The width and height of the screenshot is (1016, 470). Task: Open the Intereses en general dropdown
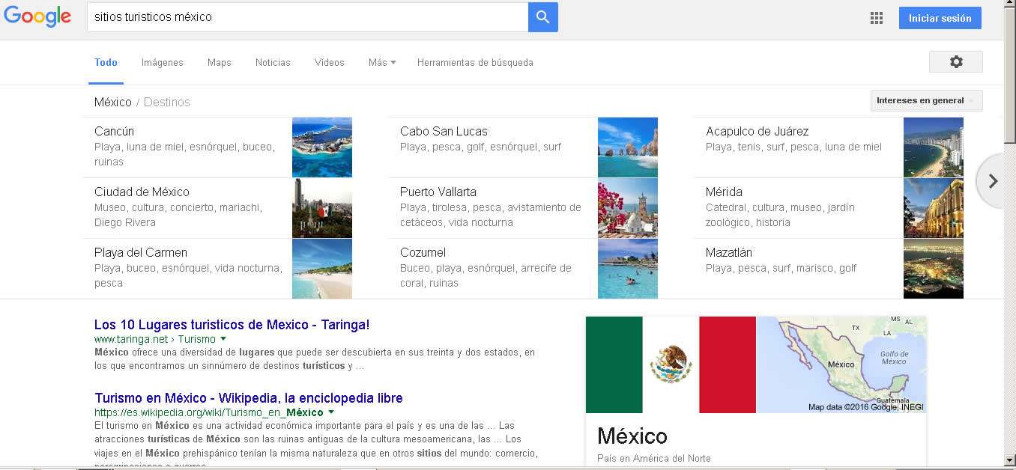pos(926,100)
